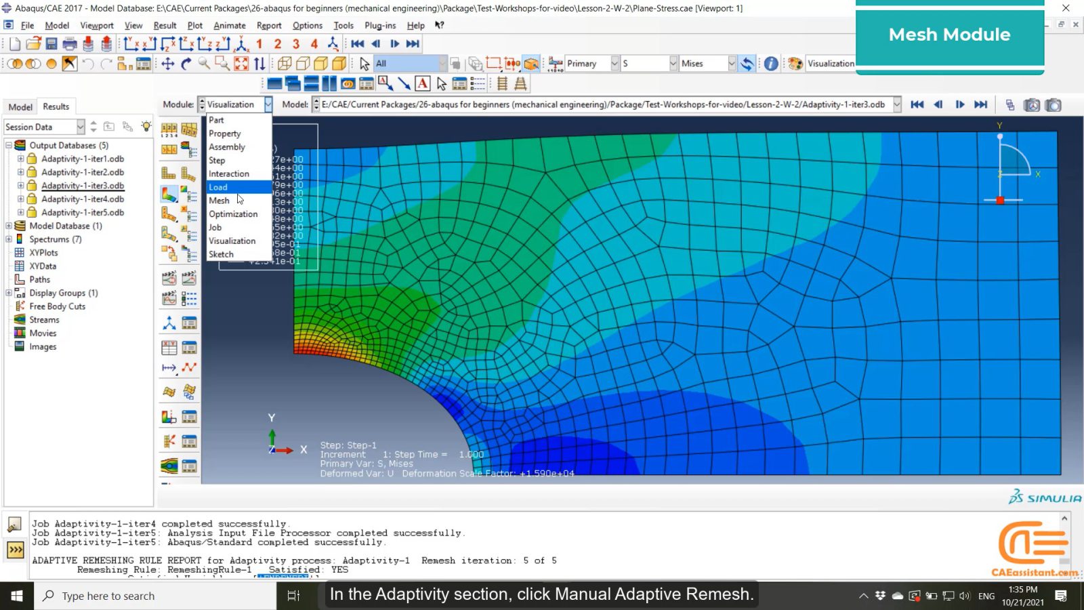
Task: Click the Save Model Database icon
Action: [x=51, y=44]
